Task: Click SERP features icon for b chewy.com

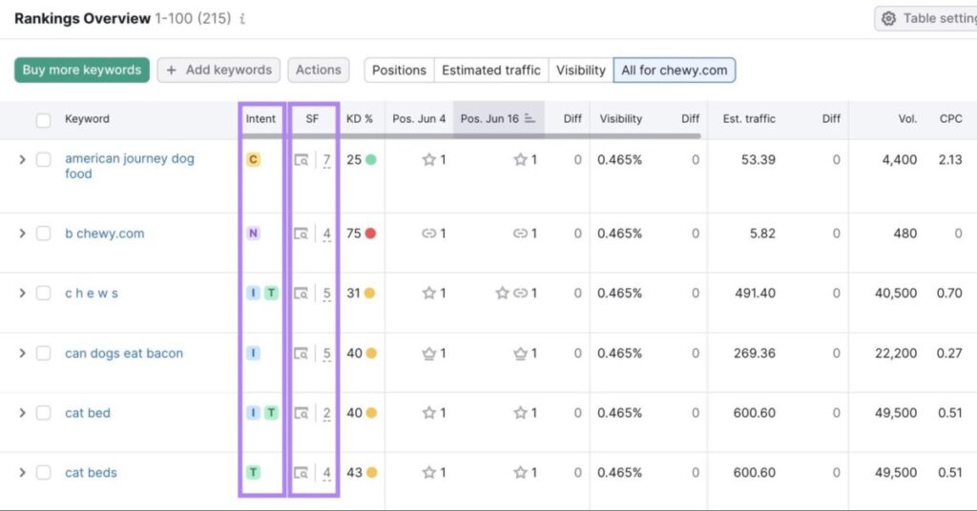Action: [x=301, y=234]
